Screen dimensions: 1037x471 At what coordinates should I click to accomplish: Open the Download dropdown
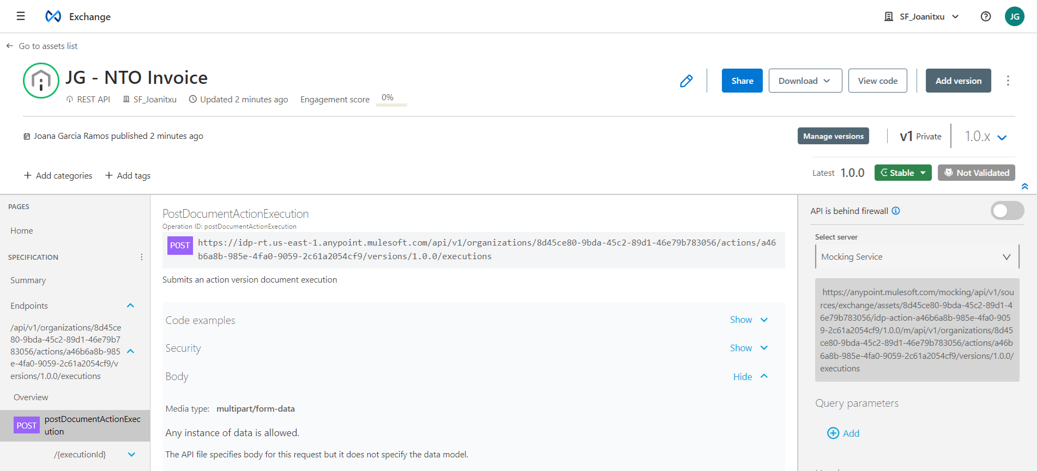click(x=805, y=81)
